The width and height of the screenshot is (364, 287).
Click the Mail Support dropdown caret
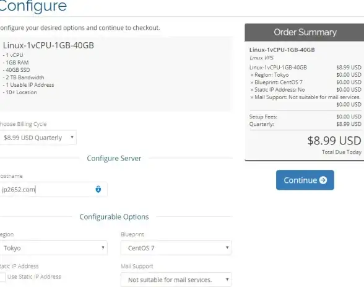(227, 279)
